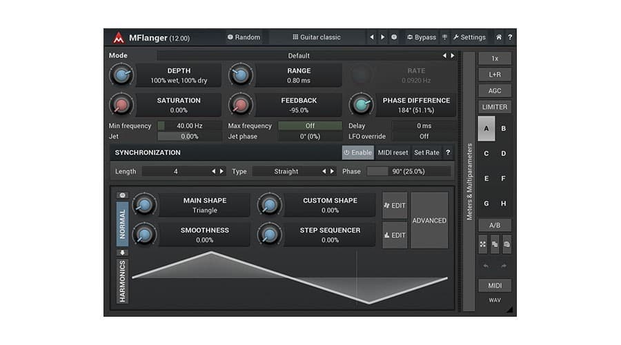Click the Random preset button
Viewport: 621px width, 345px height.
pos(244,37)
